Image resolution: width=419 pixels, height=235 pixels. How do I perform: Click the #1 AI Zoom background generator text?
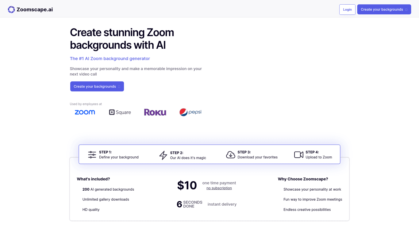(110, 58)
